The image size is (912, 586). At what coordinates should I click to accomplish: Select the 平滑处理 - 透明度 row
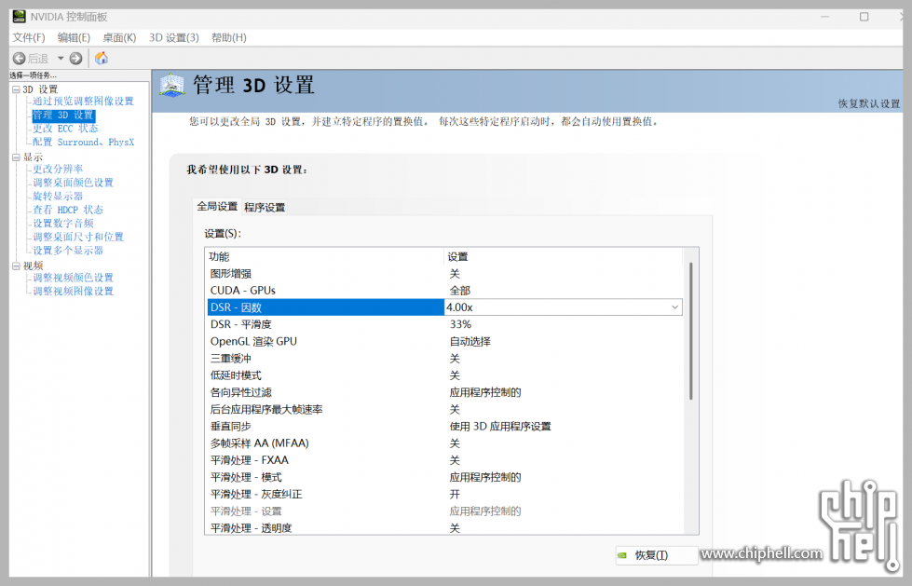coord(444,528)
